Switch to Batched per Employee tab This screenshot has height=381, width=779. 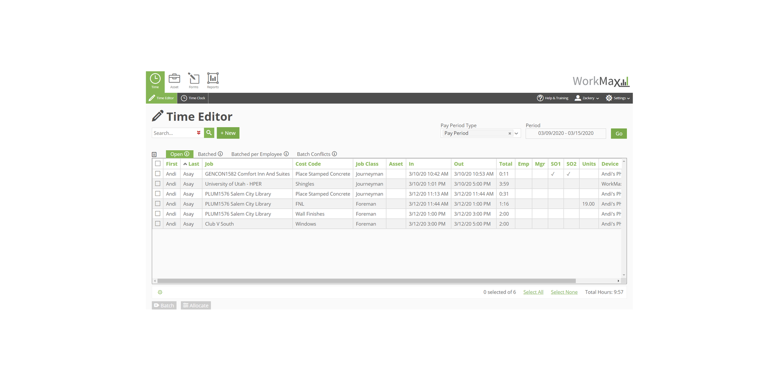(256, 154)
